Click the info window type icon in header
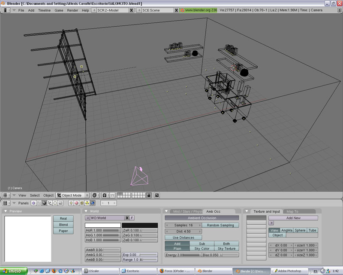343x275 pixels. (6, 10)
